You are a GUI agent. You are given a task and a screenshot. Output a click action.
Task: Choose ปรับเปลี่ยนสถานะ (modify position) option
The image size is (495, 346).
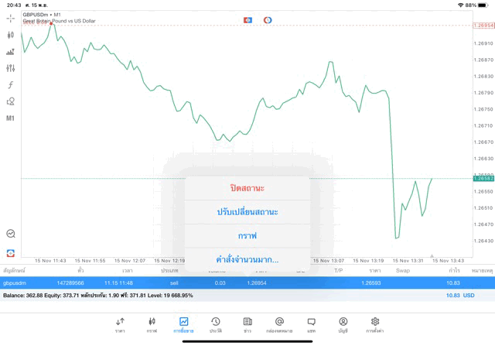[247, 211]
